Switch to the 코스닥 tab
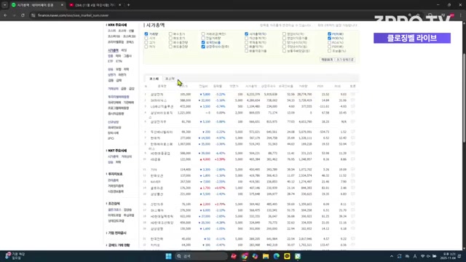The image size is (466, 262). [170, 79]
